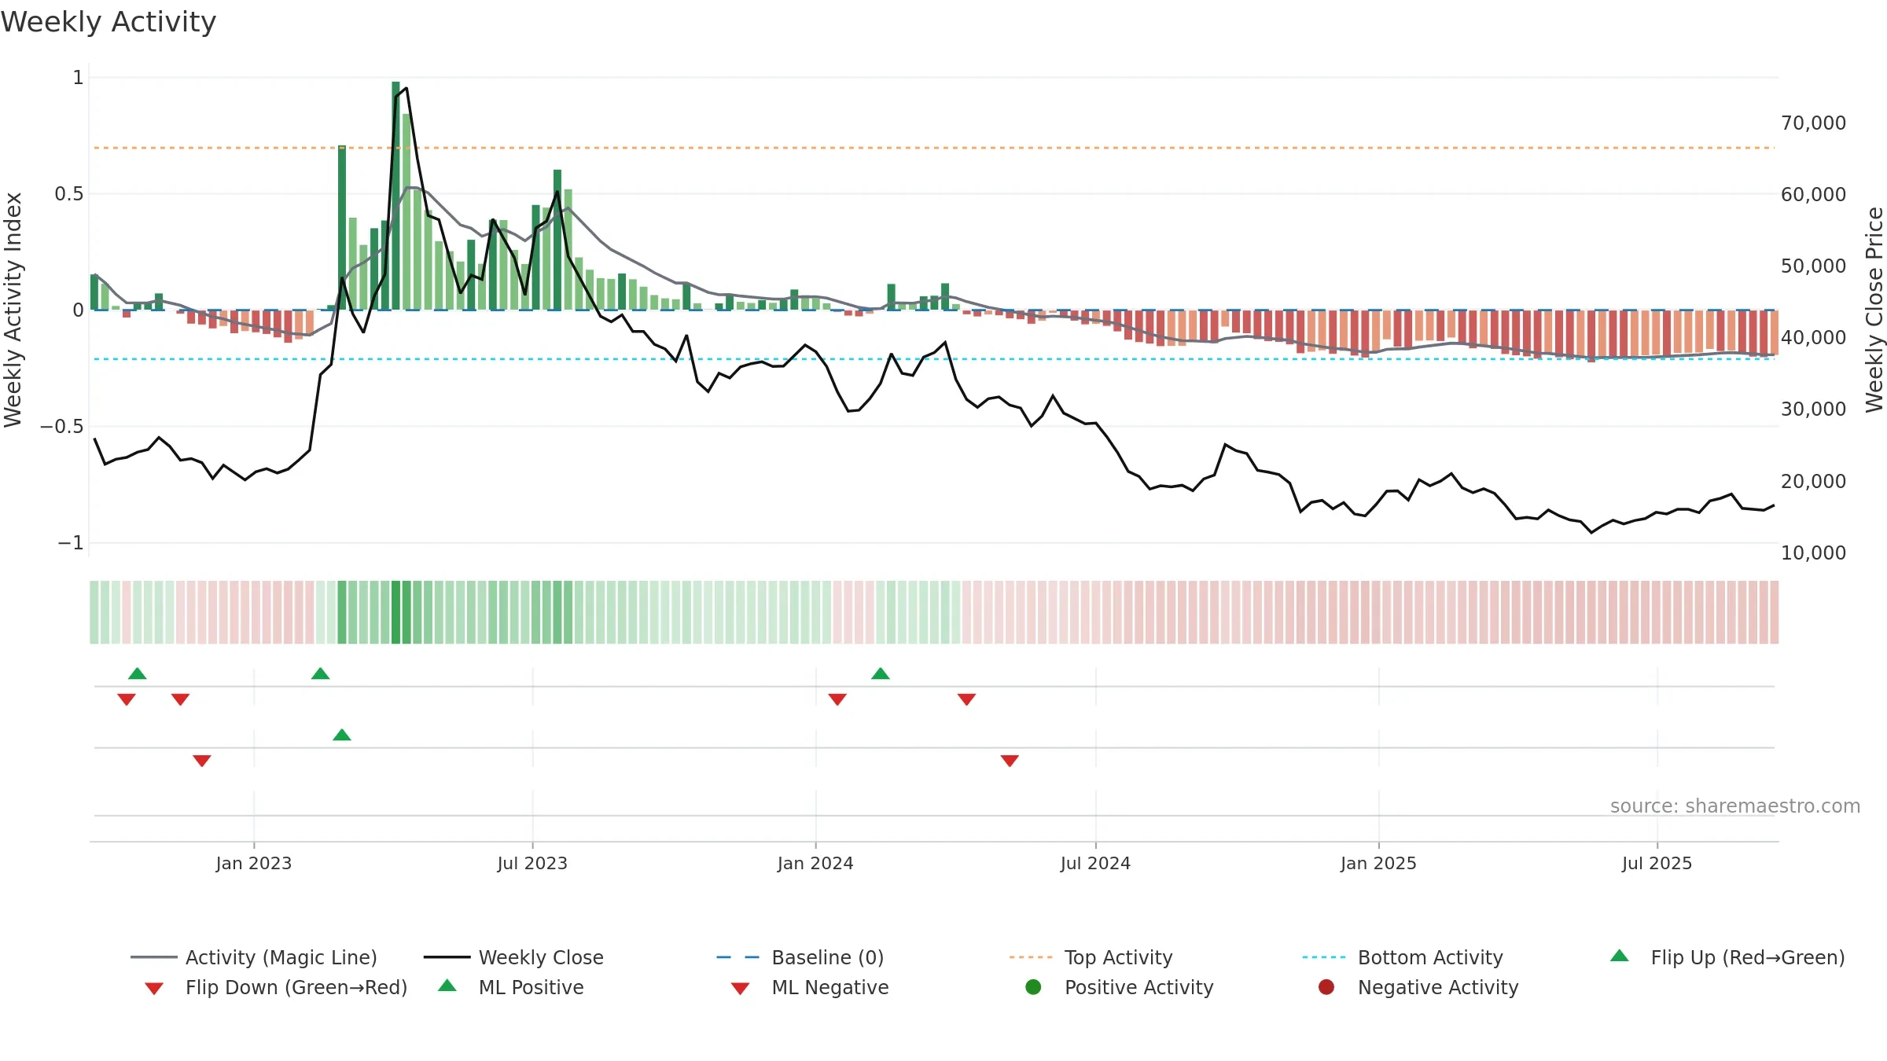The image size is (1887, 1061).
Task: Toggle the ML Negative legend entry
Action: [x=810, y=987]
